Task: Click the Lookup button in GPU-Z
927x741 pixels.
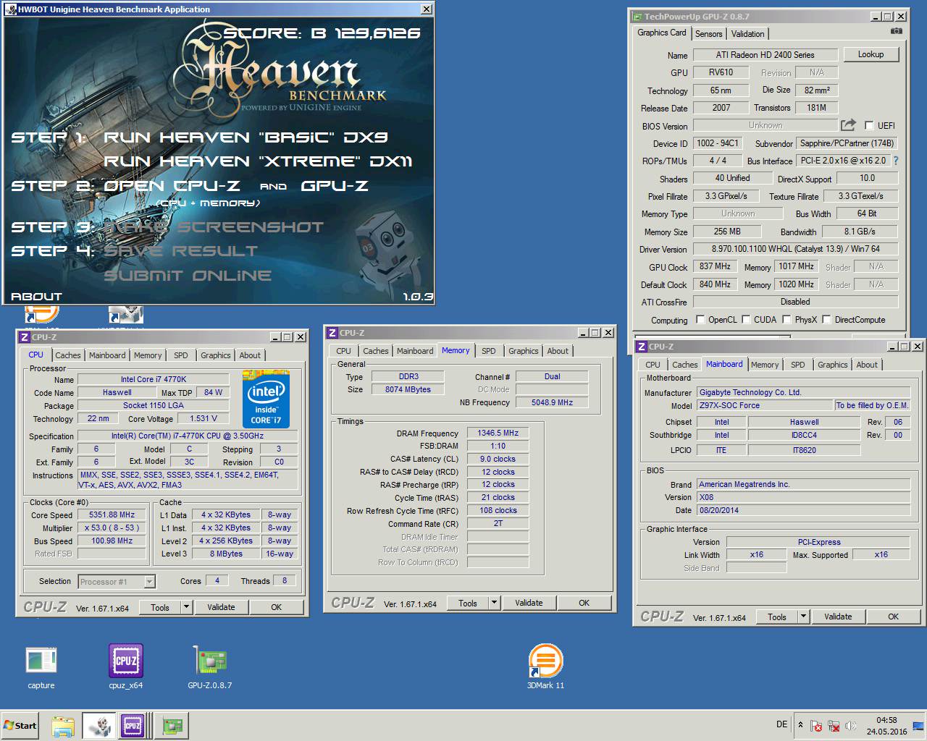Action: pos(871,54)
